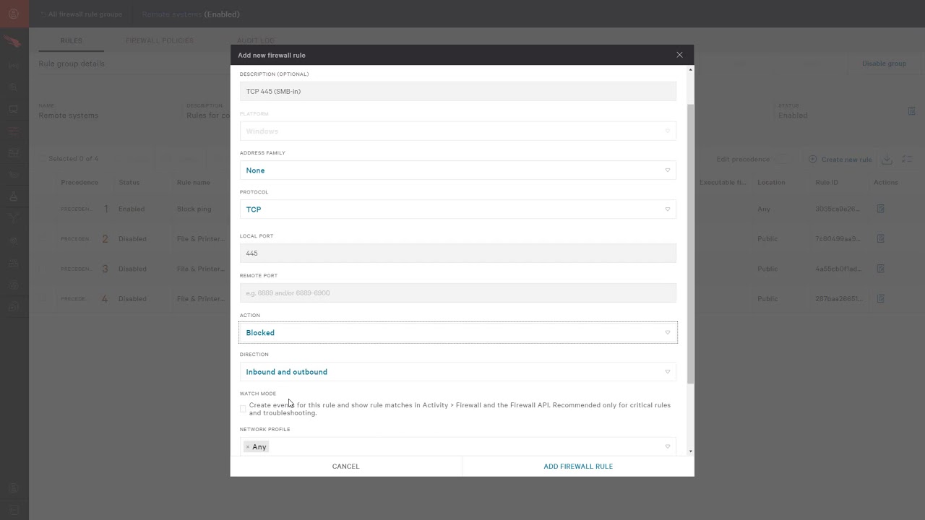Screen dimensions: 925x520
Task: Switch to the Rules tab
Action: point(72,40)
